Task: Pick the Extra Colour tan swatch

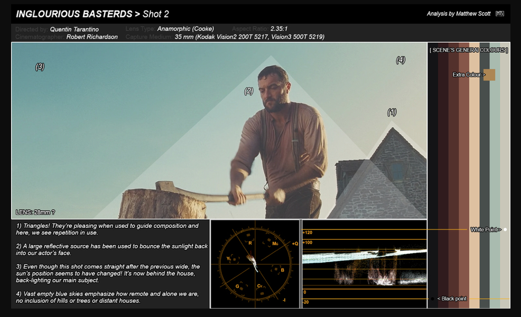Action: [489, 75]
